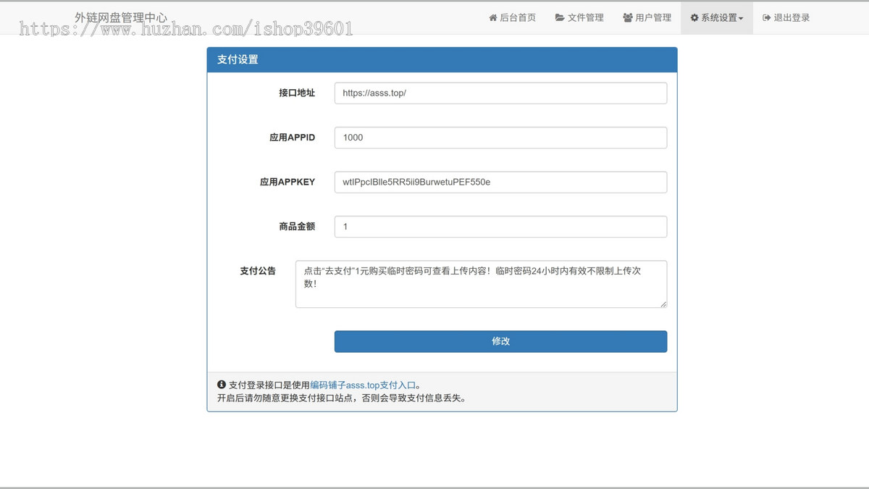
Task: Open 文件管理 page
Action: 579,17
